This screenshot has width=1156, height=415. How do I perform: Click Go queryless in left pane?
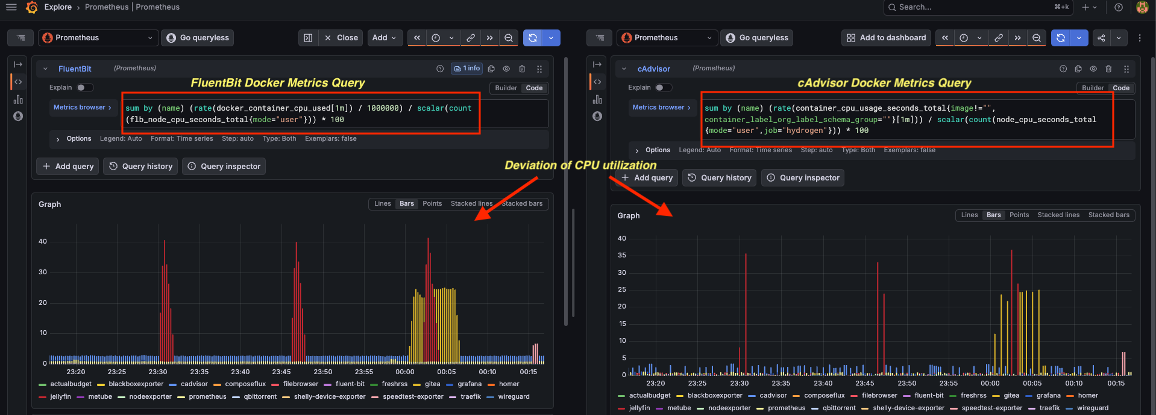point(197,38)
